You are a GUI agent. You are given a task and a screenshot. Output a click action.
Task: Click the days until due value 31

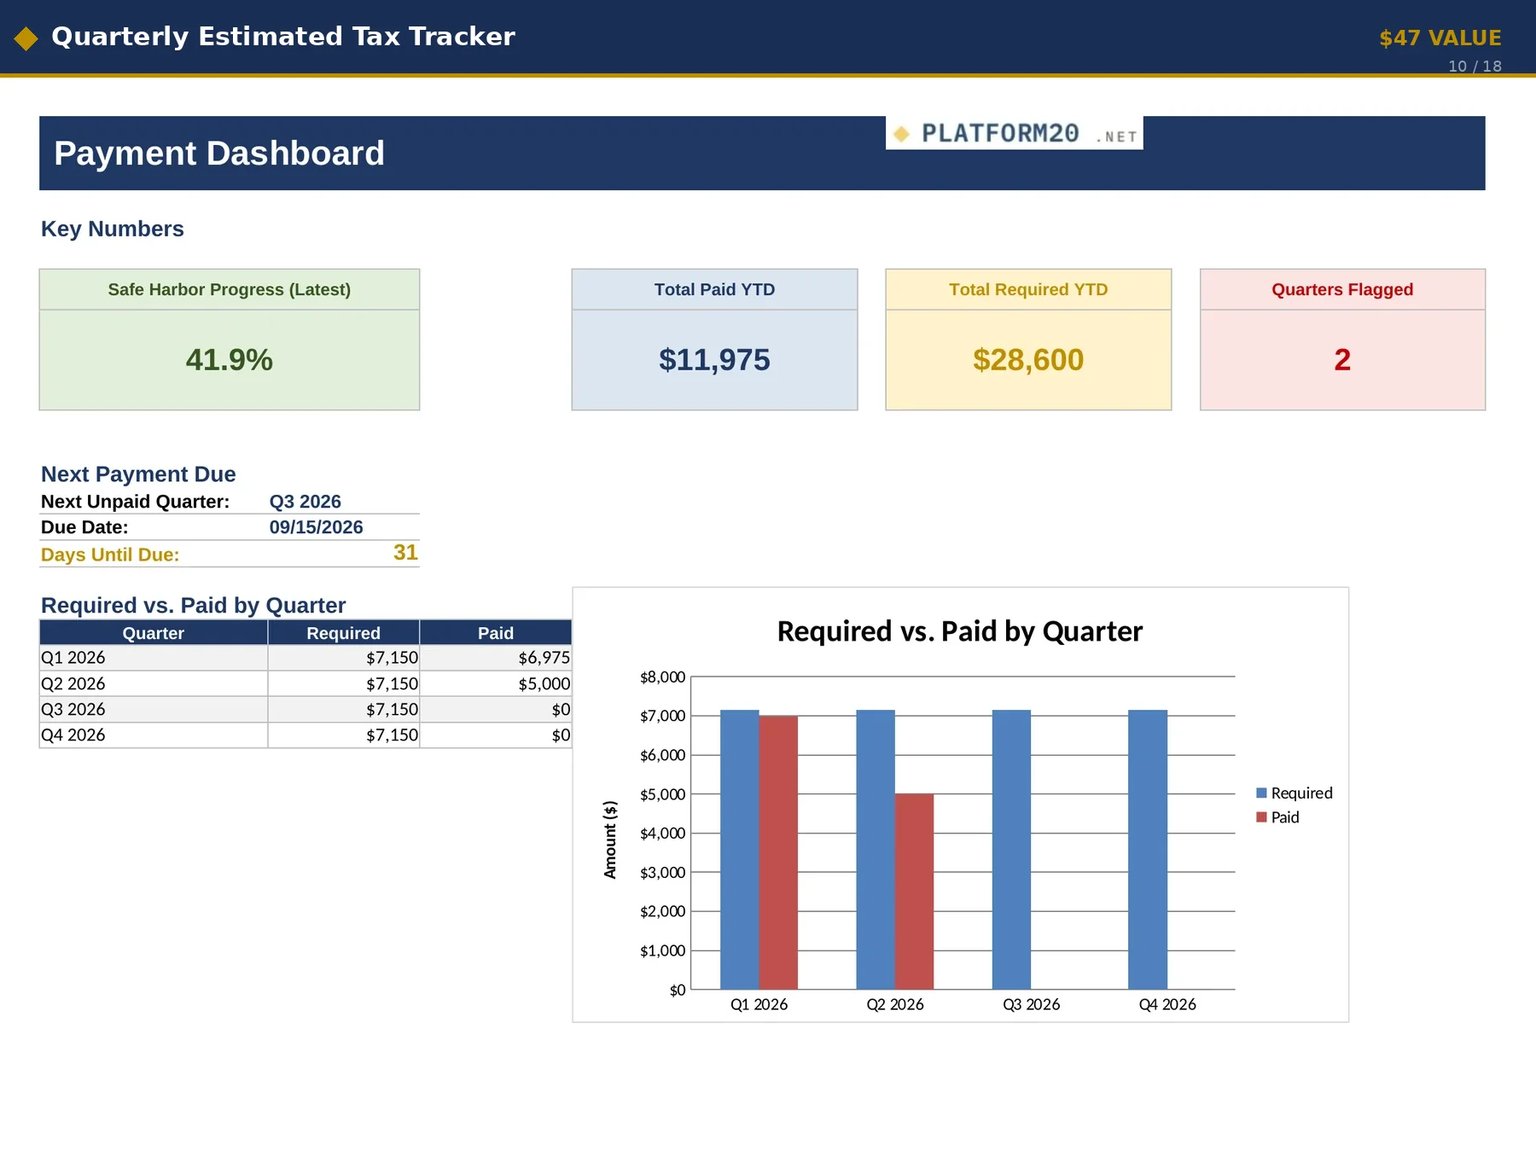coord(405,553)
